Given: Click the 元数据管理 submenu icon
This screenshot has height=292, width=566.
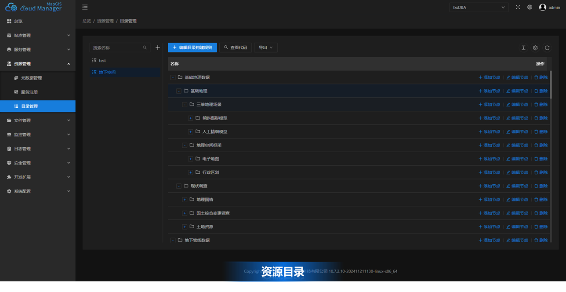Looking at the screenshot, I should click(16, 78).
